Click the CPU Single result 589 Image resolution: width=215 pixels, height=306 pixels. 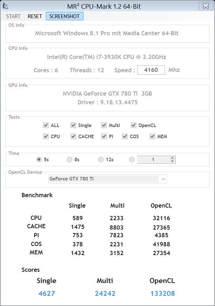[x=78, y=218]
